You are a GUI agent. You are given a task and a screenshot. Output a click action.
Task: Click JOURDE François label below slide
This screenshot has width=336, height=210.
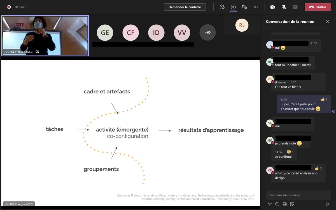point(19,204)
